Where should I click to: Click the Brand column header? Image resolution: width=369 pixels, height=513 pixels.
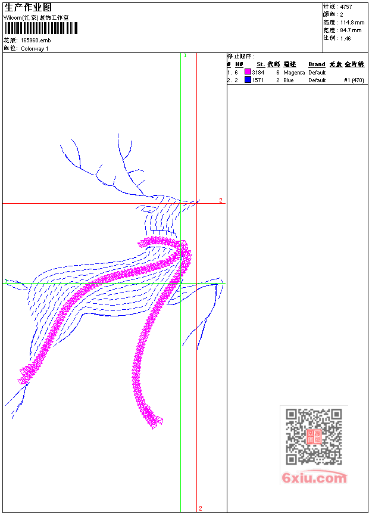[317, 64]
